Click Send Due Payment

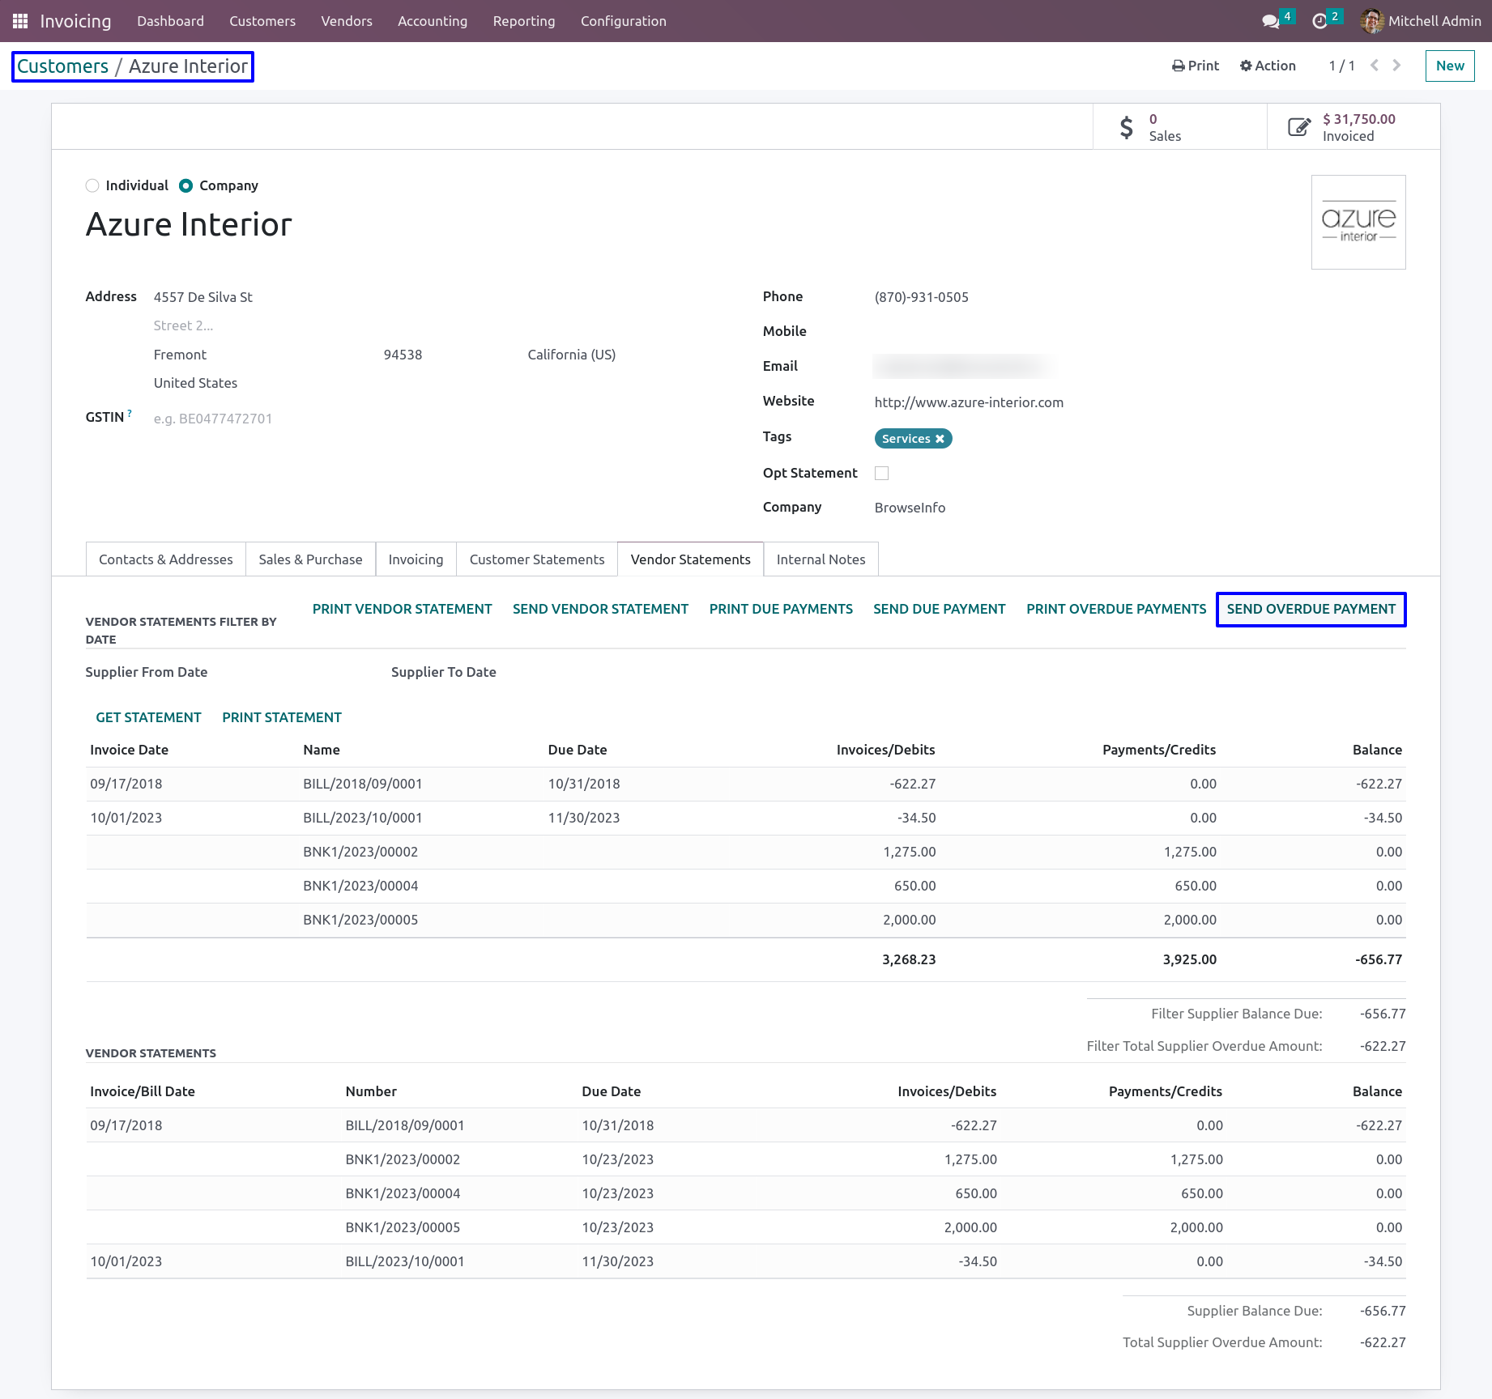tap(940, 609)
